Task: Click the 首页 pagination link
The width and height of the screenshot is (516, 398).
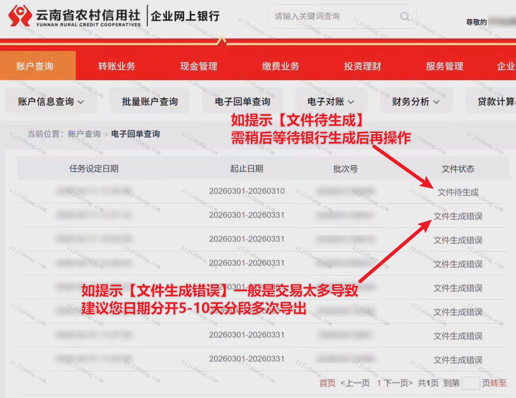Action: coord(327,383)
